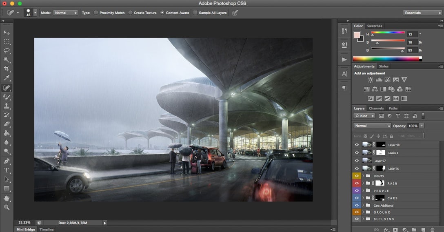Open the Mini Bridge panel
Screen dimensions: 444x232
(26, 229)
